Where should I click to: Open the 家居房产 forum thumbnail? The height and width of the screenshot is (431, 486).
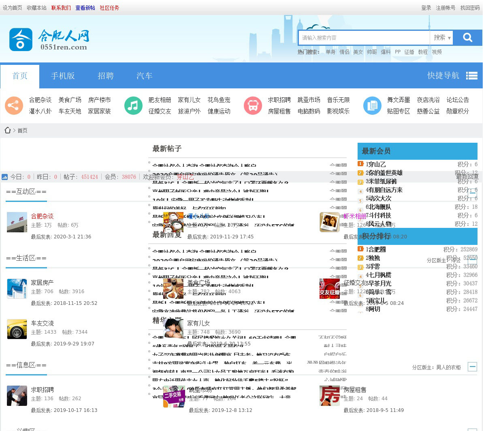tap(17, 288)
